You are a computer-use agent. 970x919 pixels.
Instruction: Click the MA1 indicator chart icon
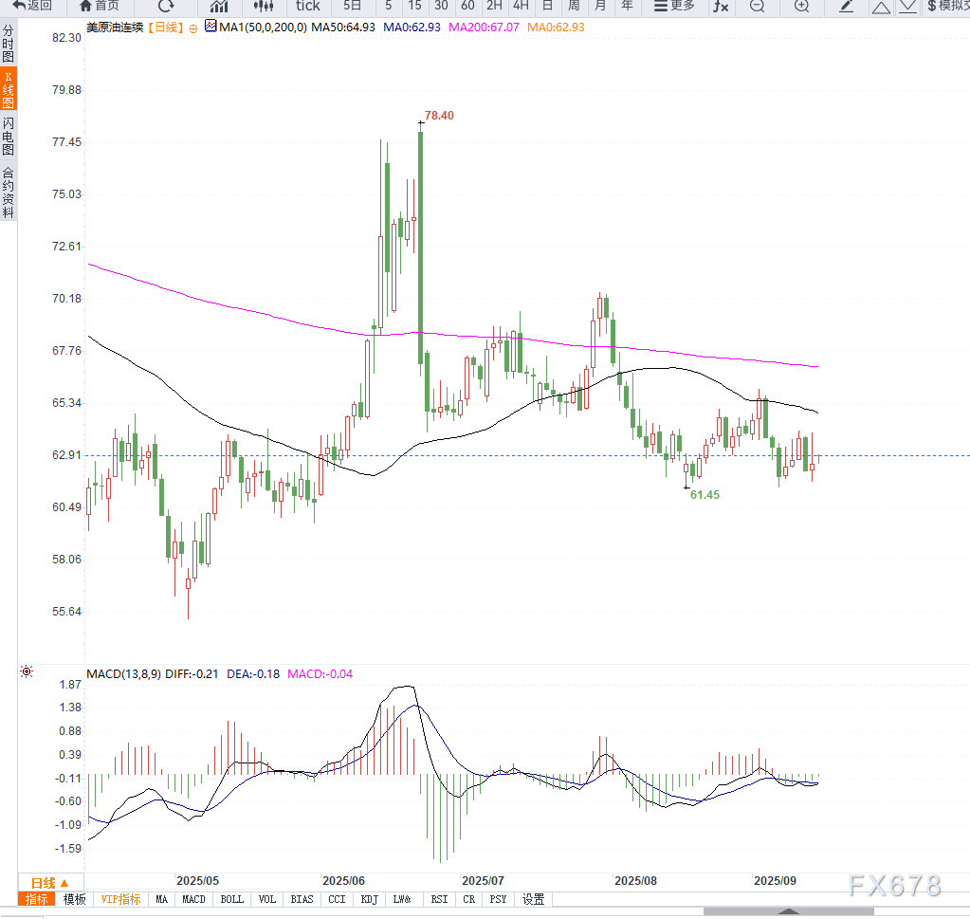click(x=210, y=28)
